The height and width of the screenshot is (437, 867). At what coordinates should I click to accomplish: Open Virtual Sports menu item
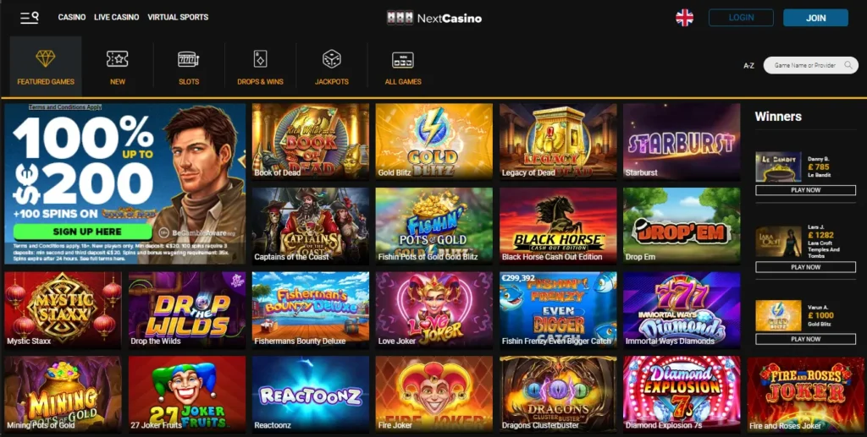[x=178, y=17]
